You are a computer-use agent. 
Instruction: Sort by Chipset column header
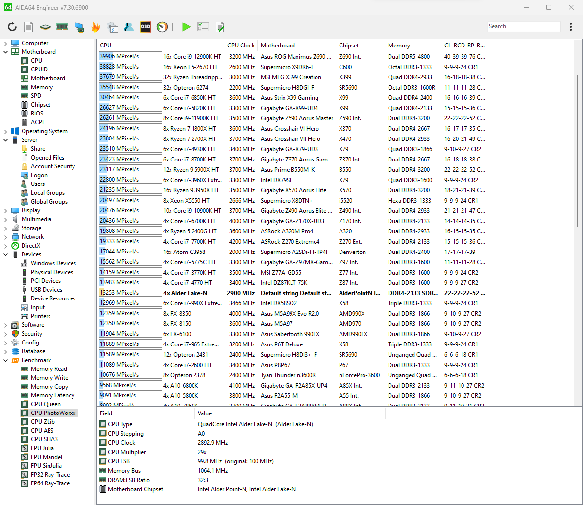coord(360,46)
